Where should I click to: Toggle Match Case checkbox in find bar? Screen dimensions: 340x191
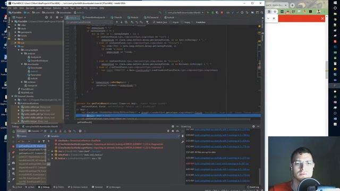pos(154,22)
